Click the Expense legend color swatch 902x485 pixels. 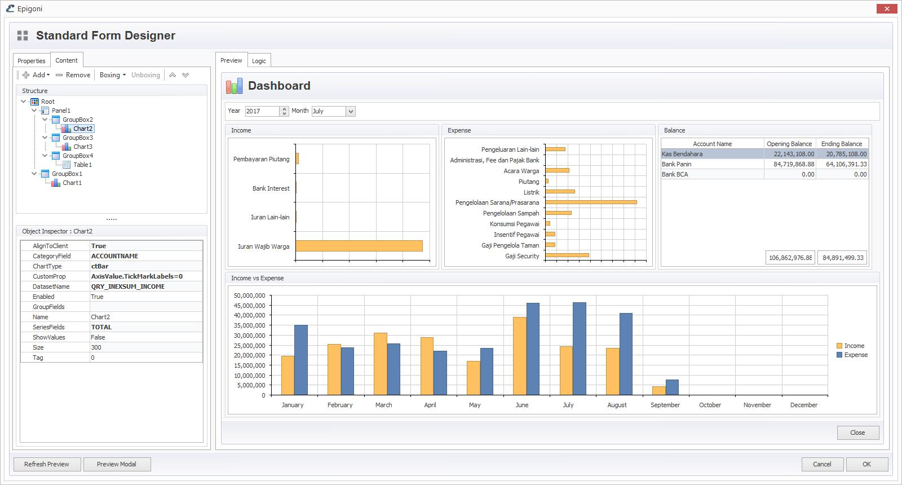tap(839, 355)
